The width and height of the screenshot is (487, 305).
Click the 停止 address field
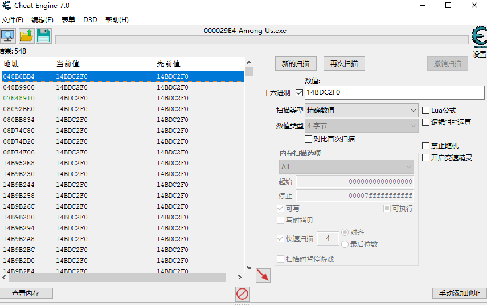pyautogui.click(x=355, y=196)
